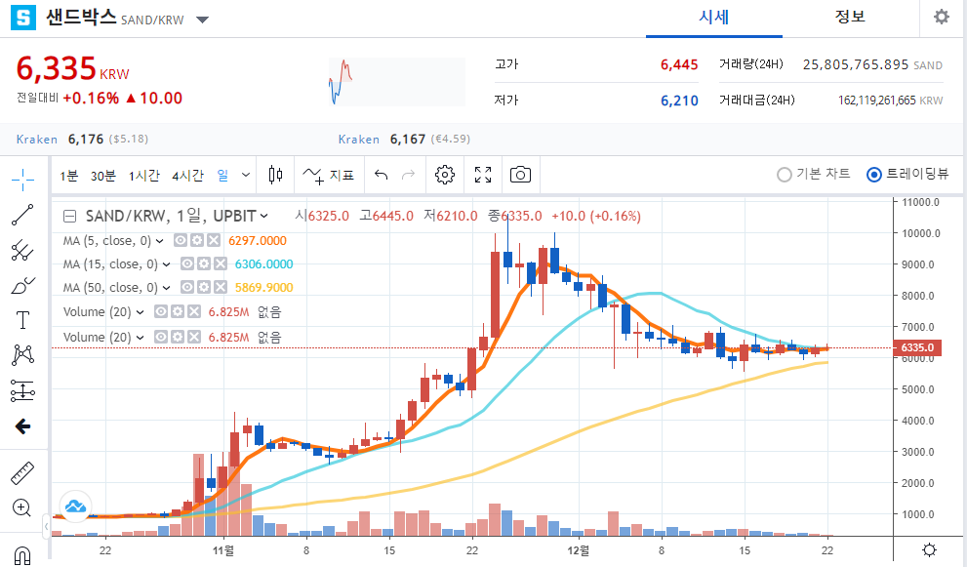This screenshot has width=967, height=567.
Task: Open settings for first Volume indicator
Action: [178, 311]
